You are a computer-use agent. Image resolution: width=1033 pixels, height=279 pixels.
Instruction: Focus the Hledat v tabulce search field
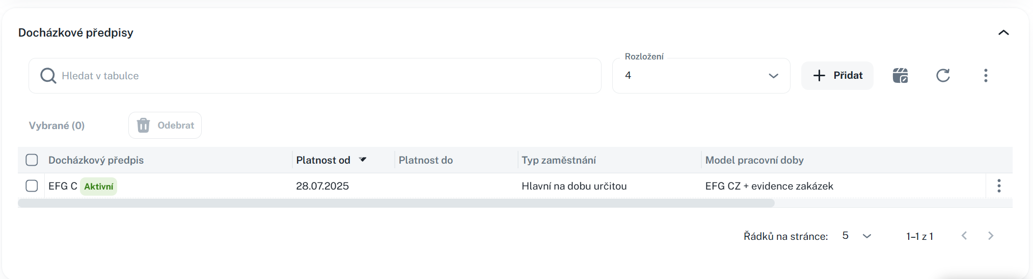326,76
